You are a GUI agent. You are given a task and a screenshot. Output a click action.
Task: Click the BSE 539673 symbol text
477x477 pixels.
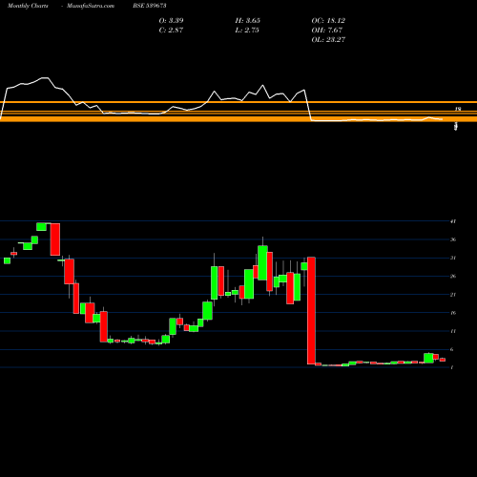[x=150, y=6]
